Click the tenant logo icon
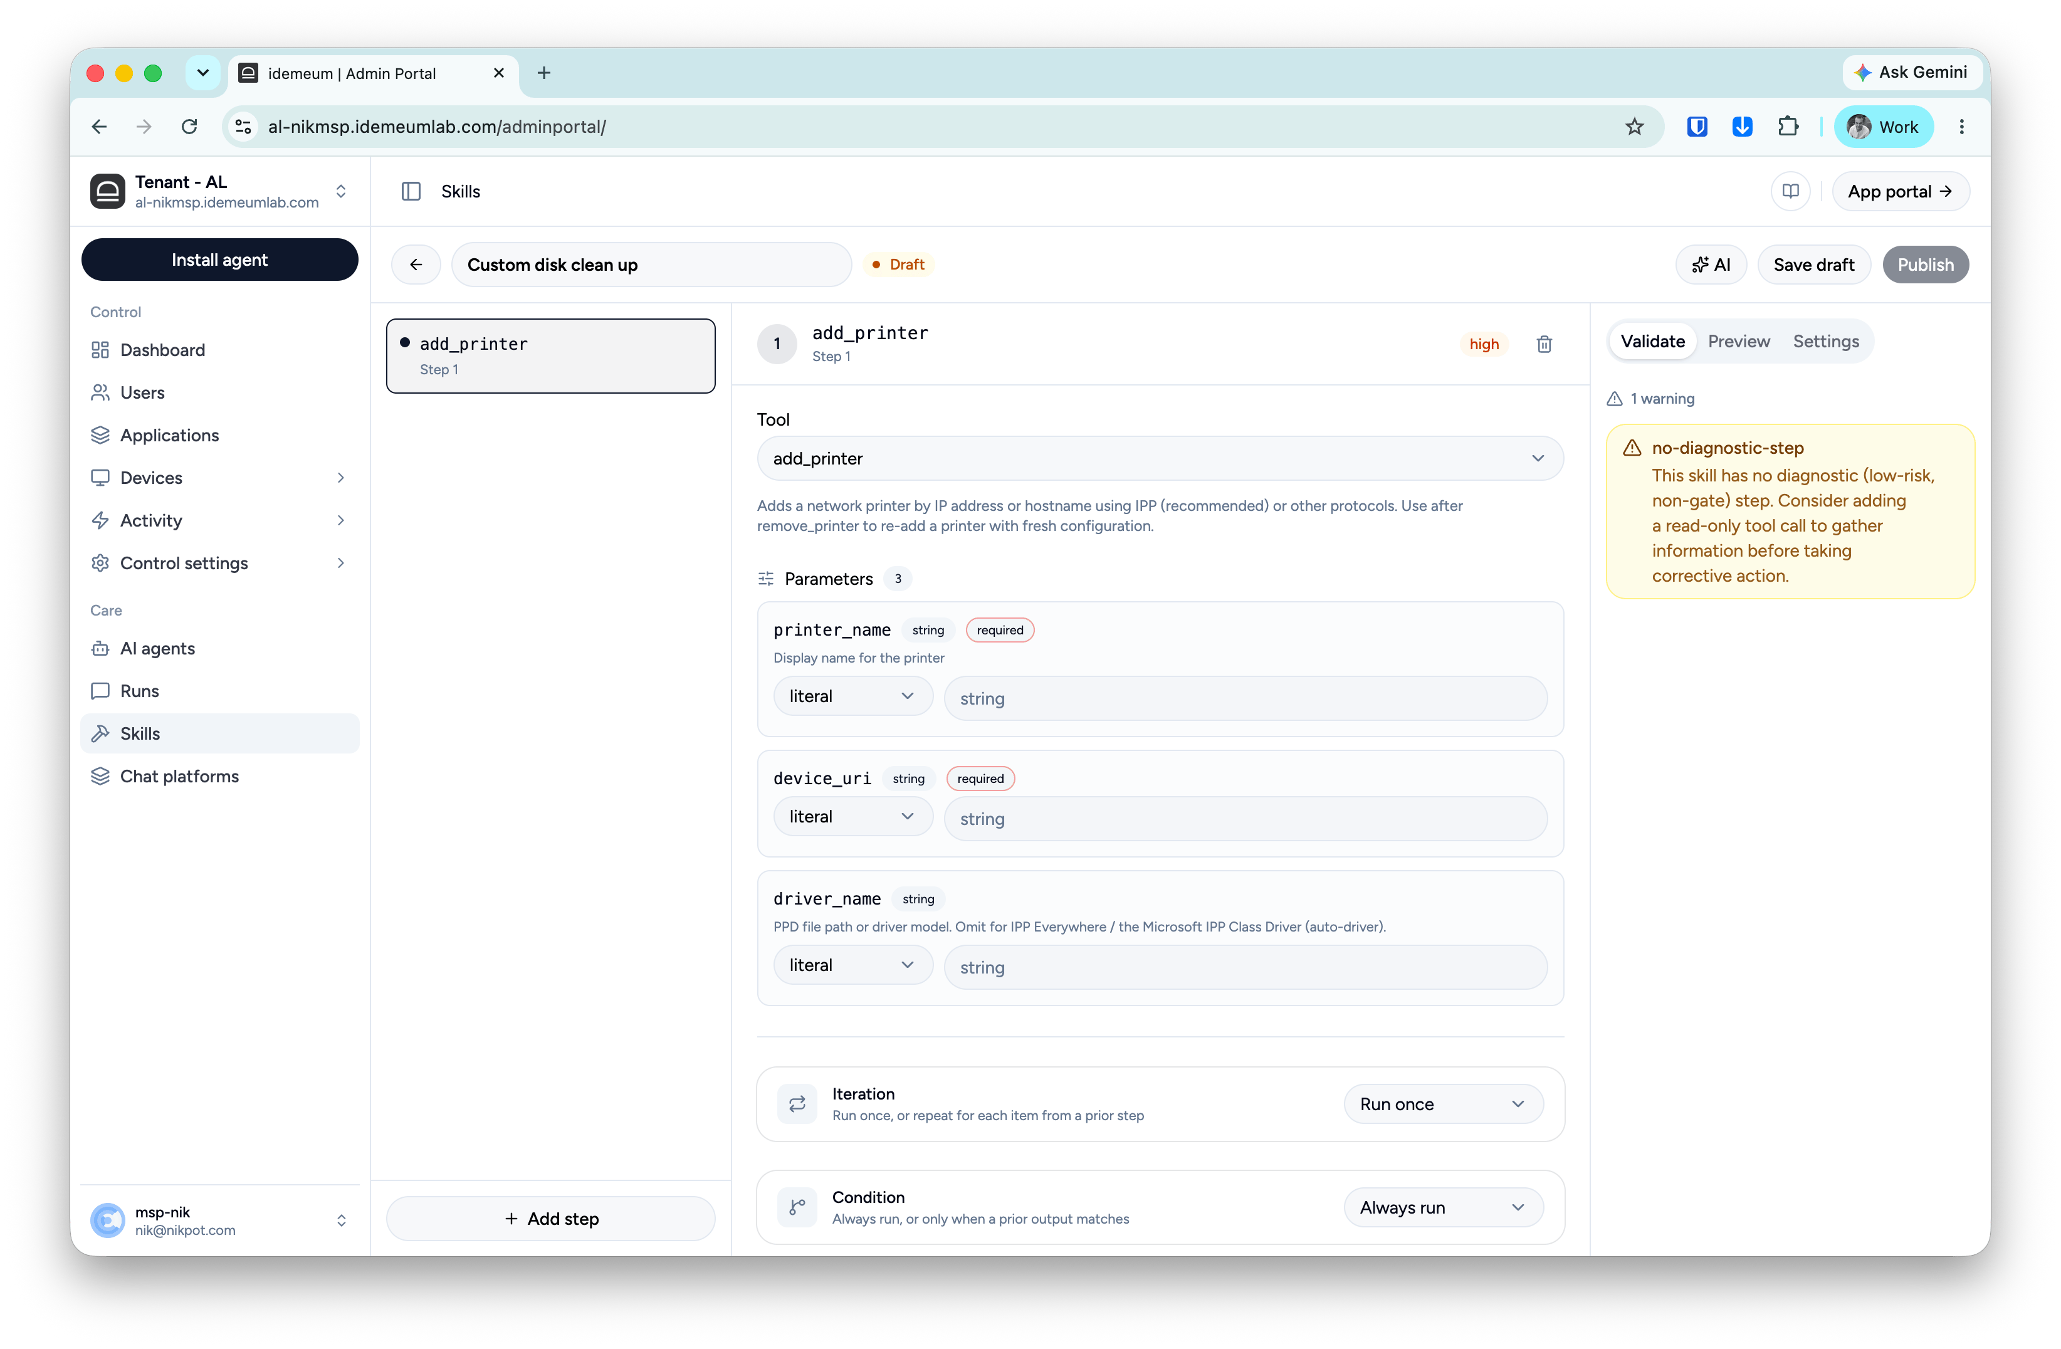Viewport: 2061px width, 1349px height. (107, 191)
